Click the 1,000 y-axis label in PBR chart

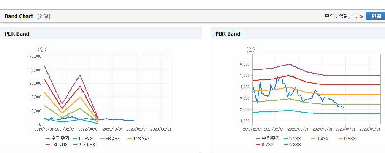245,121
